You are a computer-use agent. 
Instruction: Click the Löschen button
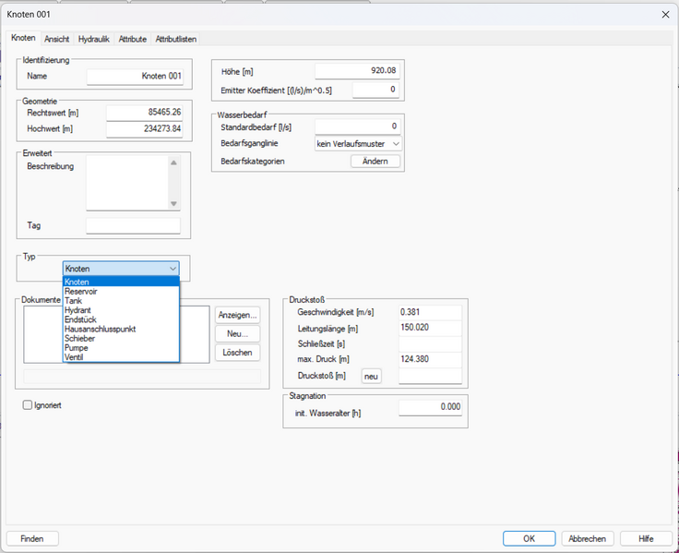point(237,353)
